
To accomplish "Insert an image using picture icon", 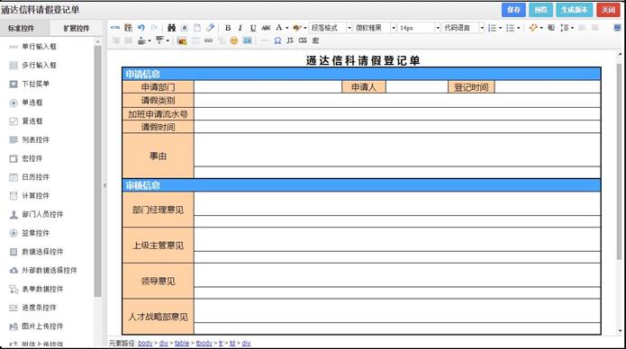I will pyautogui.click(x=182, y=40).
